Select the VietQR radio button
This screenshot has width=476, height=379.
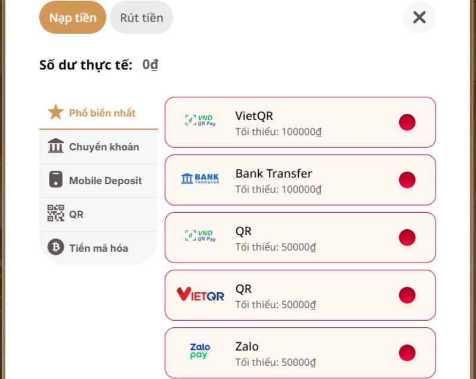[407, 122]
